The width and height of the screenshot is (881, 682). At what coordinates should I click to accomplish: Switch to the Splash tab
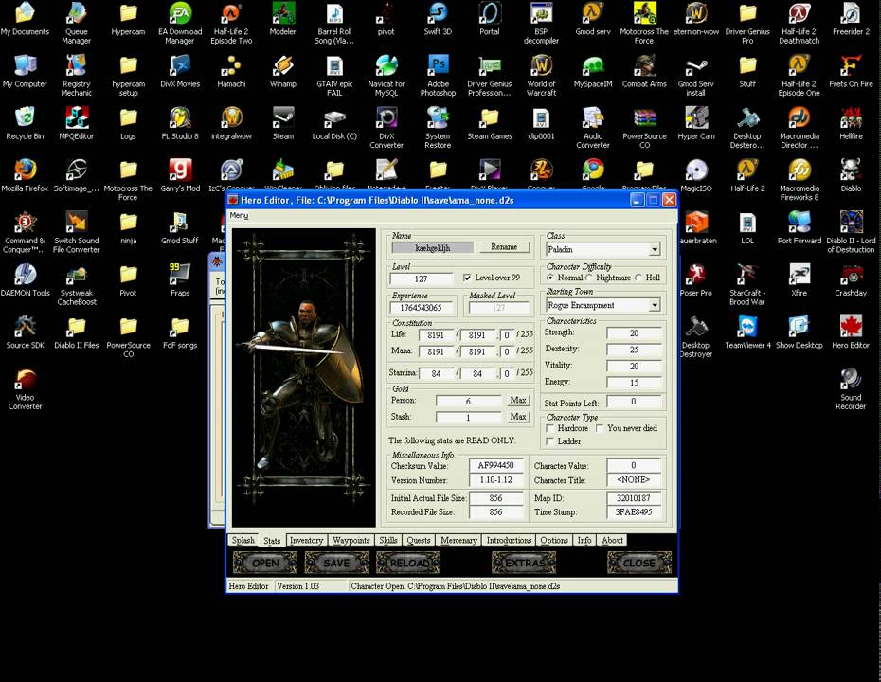tap(243, 541)
